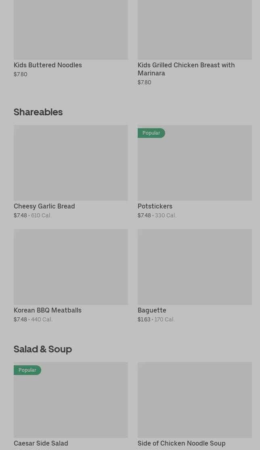Open the Baguette item image

(x=195, y=267)
